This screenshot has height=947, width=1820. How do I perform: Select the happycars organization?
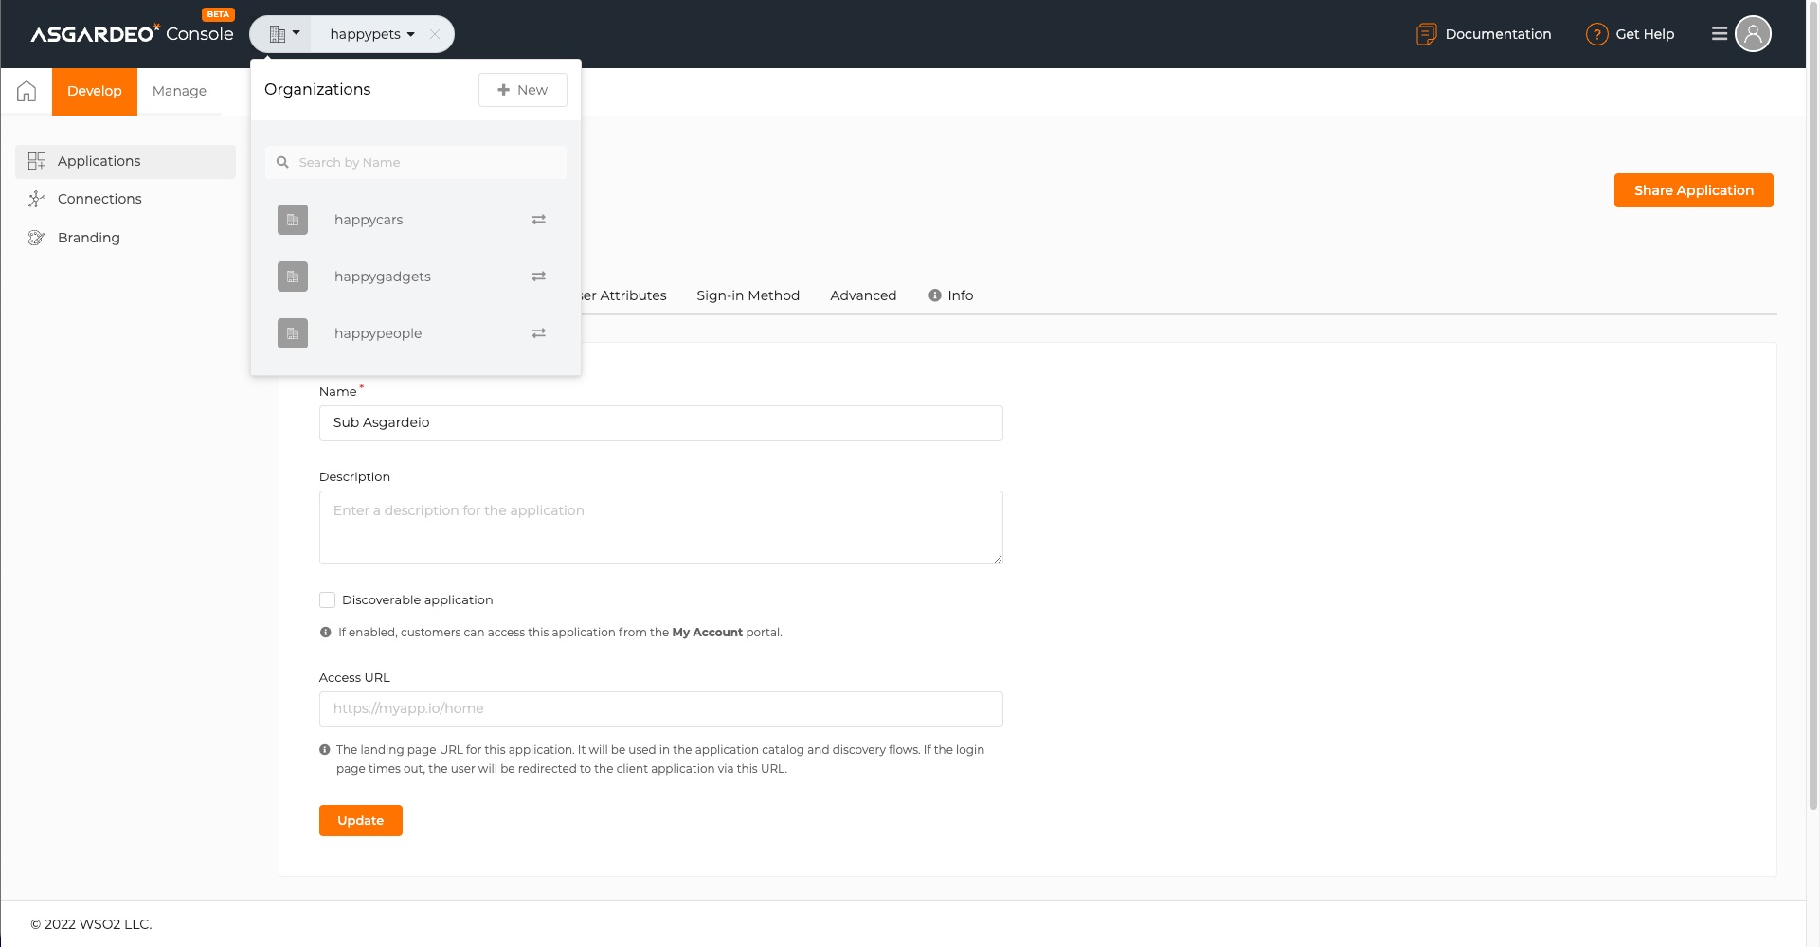pyautogui.click(x=416, y=220)
